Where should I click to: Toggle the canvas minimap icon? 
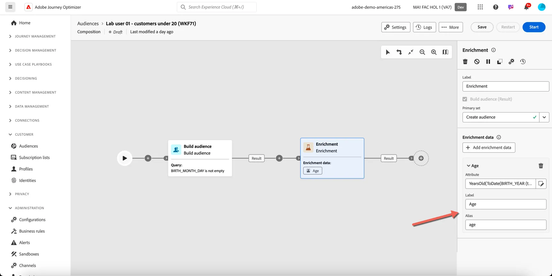click(x=445, y=52)
